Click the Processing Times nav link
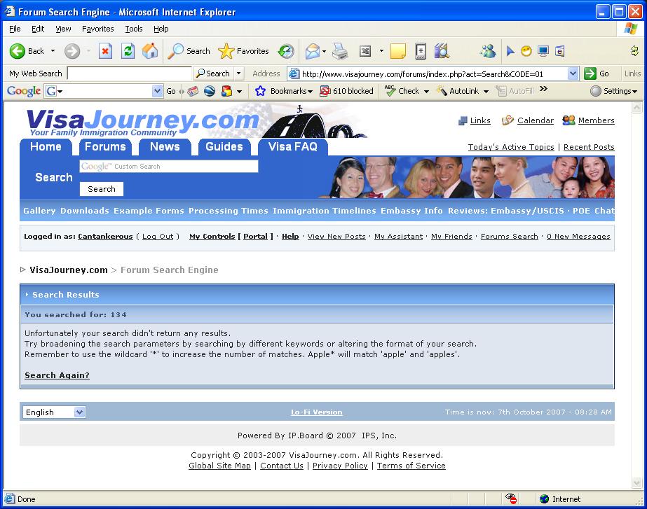The width and height of the screenshot is (647, 509). (229, 211)
